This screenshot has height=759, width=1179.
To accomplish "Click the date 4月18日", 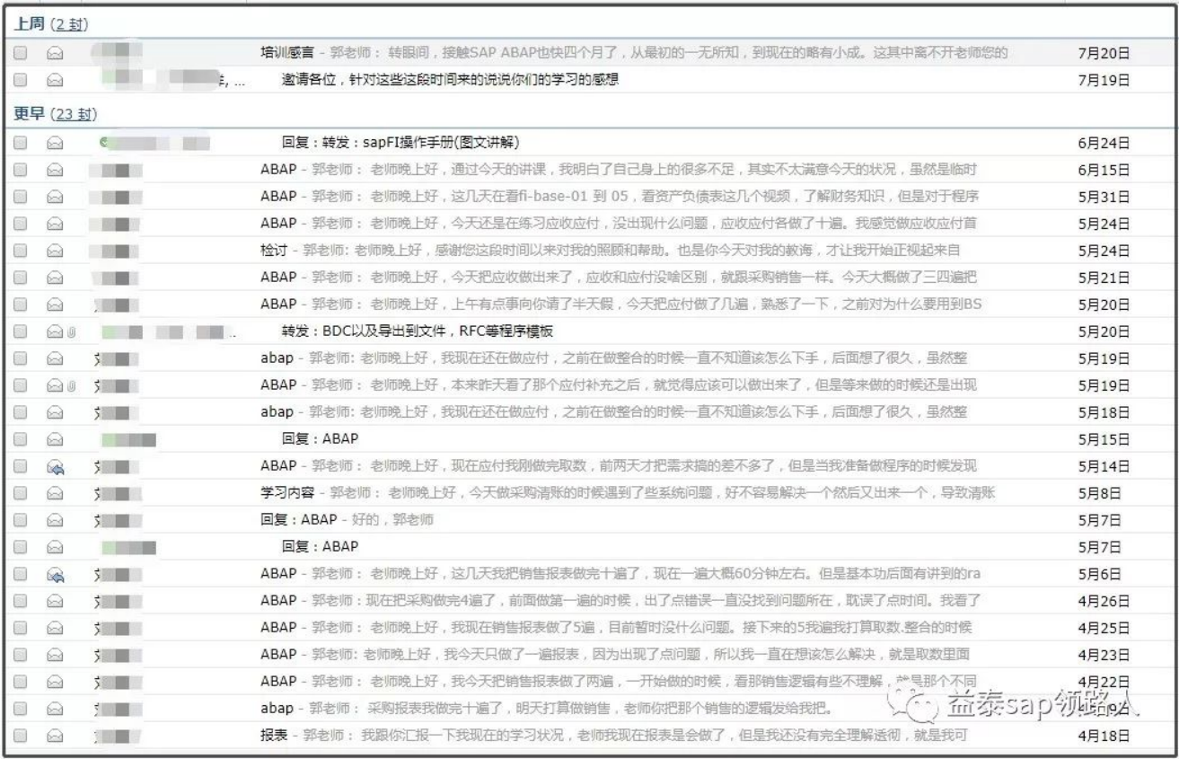I will point(1104,735).
